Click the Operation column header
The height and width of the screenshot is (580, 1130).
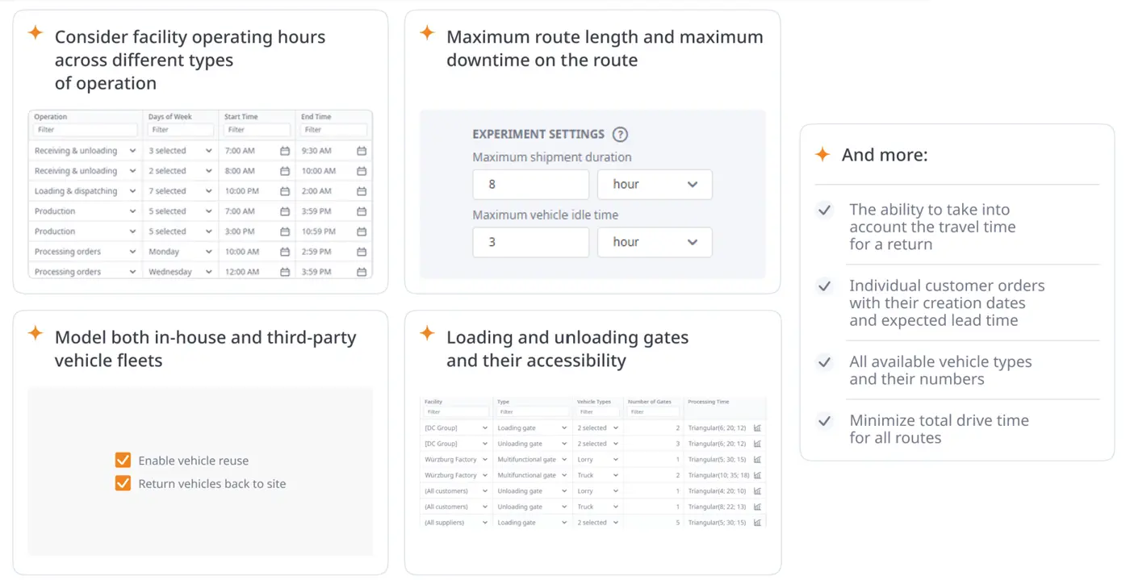coord(51,117)
